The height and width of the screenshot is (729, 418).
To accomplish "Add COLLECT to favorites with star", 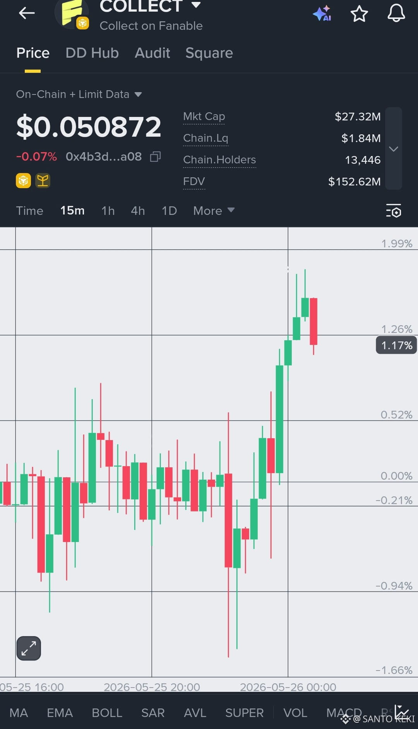I will pyautogui.click(x=359, y=14).
